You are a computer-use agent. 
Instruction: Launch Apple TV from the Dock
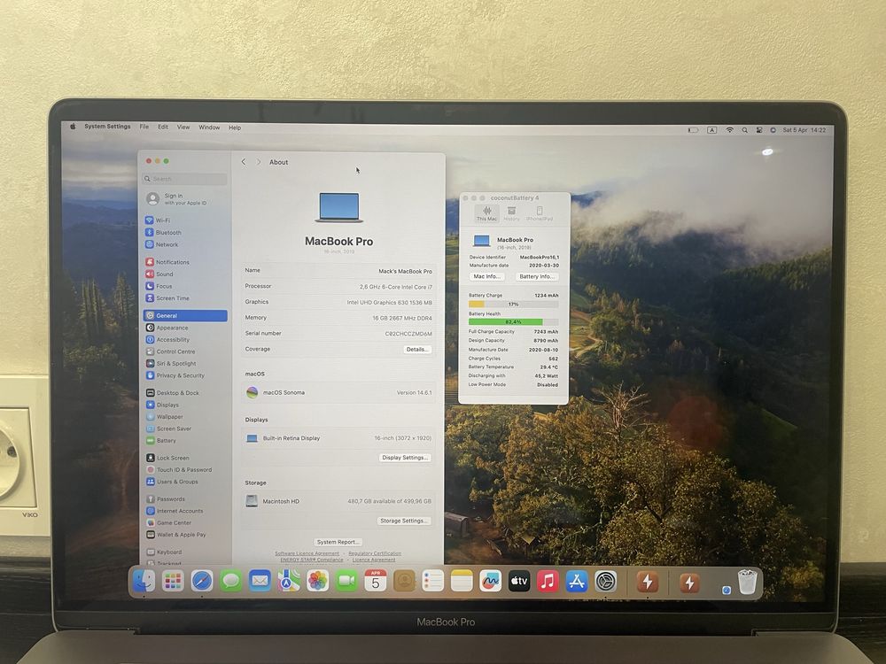(x=519, y=581)
